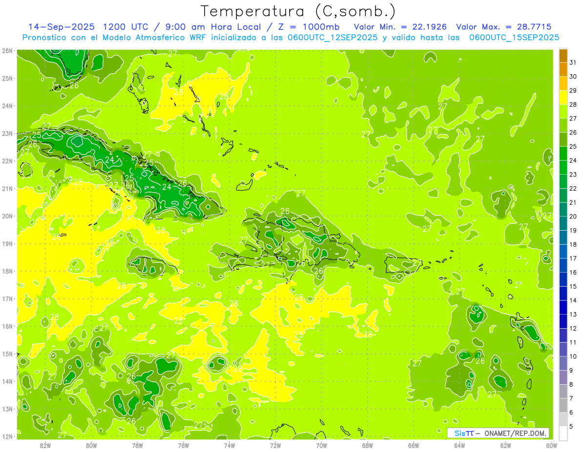This screenshot has width=586, height=452.
Task: Click the '70W' longitude axis label
Action: (321, 445)
